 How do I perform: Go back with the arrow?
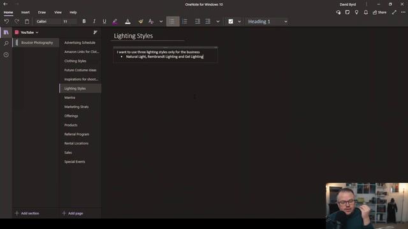6,4
